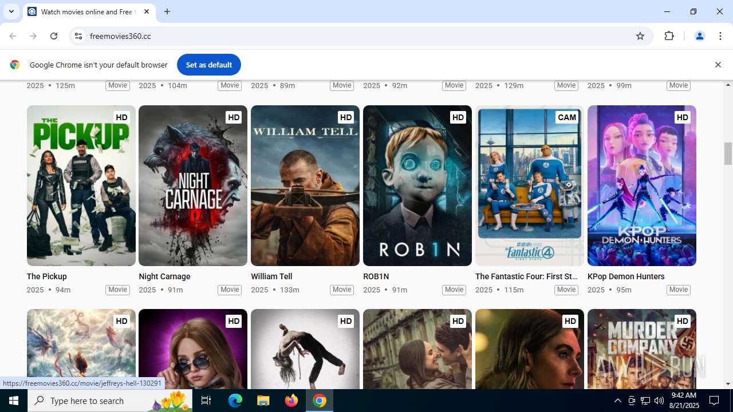
Task: Click the Movie tag under ROB1N
Action: point(454,290)
